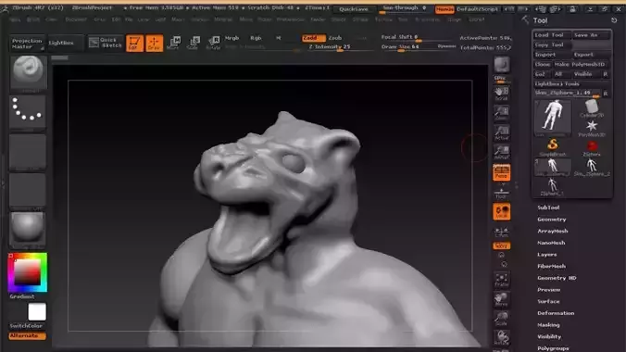Expand the Masking section
Image resolution: width=626 pixels, height=352 pixels.
548,325
